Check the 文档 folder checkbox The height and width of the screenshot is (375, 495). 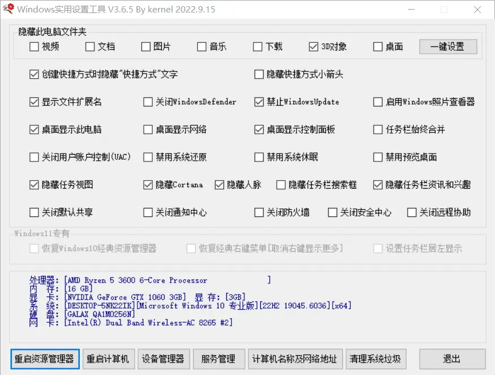tap(90, 47)
